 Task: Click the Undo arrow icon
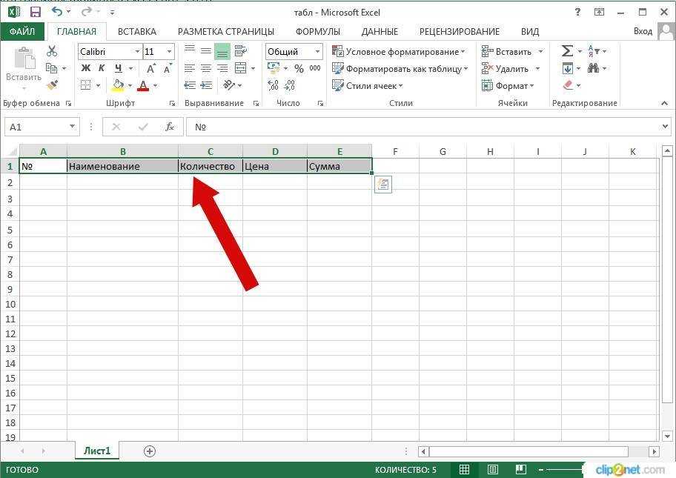click(x=57, y=11)
